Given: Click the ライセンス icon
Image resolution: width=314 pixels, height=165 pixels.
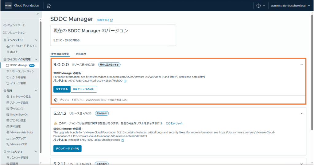Looking at the screenshot, I should point(8,109).
